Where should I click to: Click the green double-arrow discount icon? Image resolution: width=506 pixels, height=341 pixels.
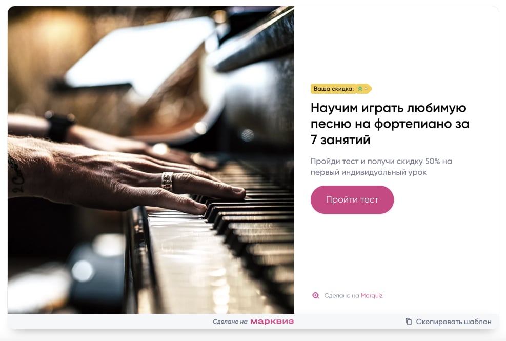tap(360, 89)
